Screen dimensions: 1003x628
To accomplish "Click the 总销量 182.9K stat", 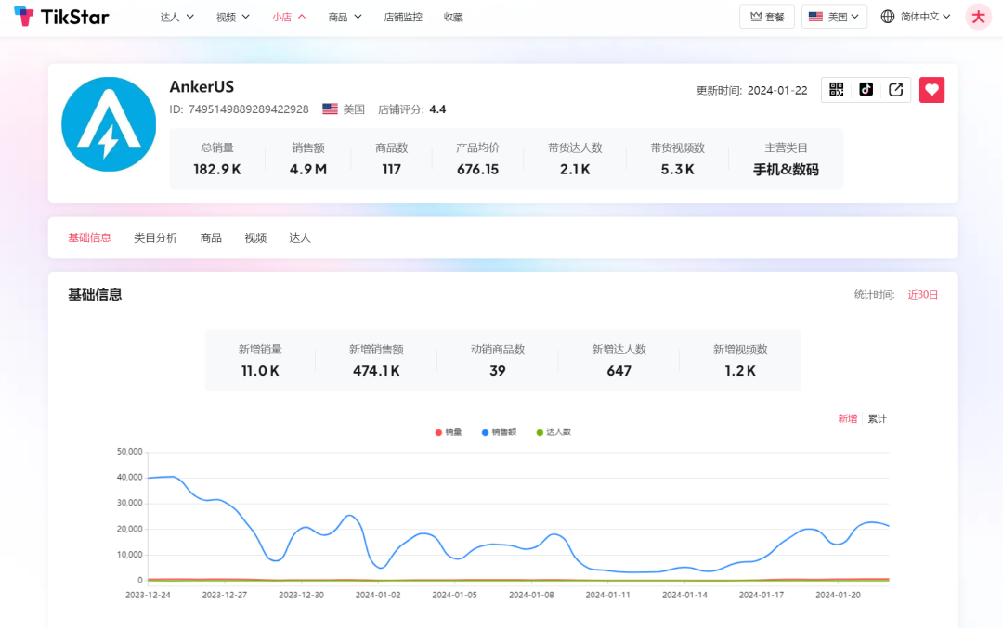I will click(217, 159).
